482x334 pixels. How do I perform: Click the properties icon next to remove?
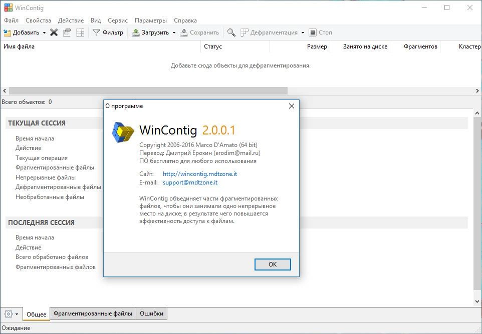pyautogui.click(x=67, y=32)
